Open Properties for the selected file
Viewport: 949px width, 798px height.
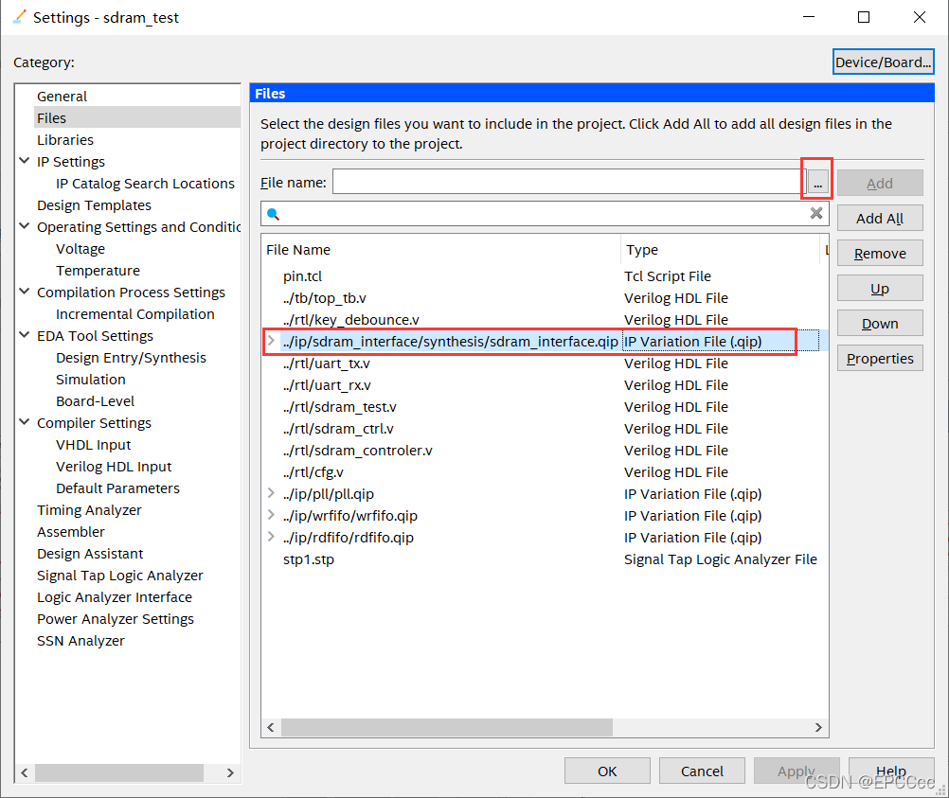[x=879, y=358]
